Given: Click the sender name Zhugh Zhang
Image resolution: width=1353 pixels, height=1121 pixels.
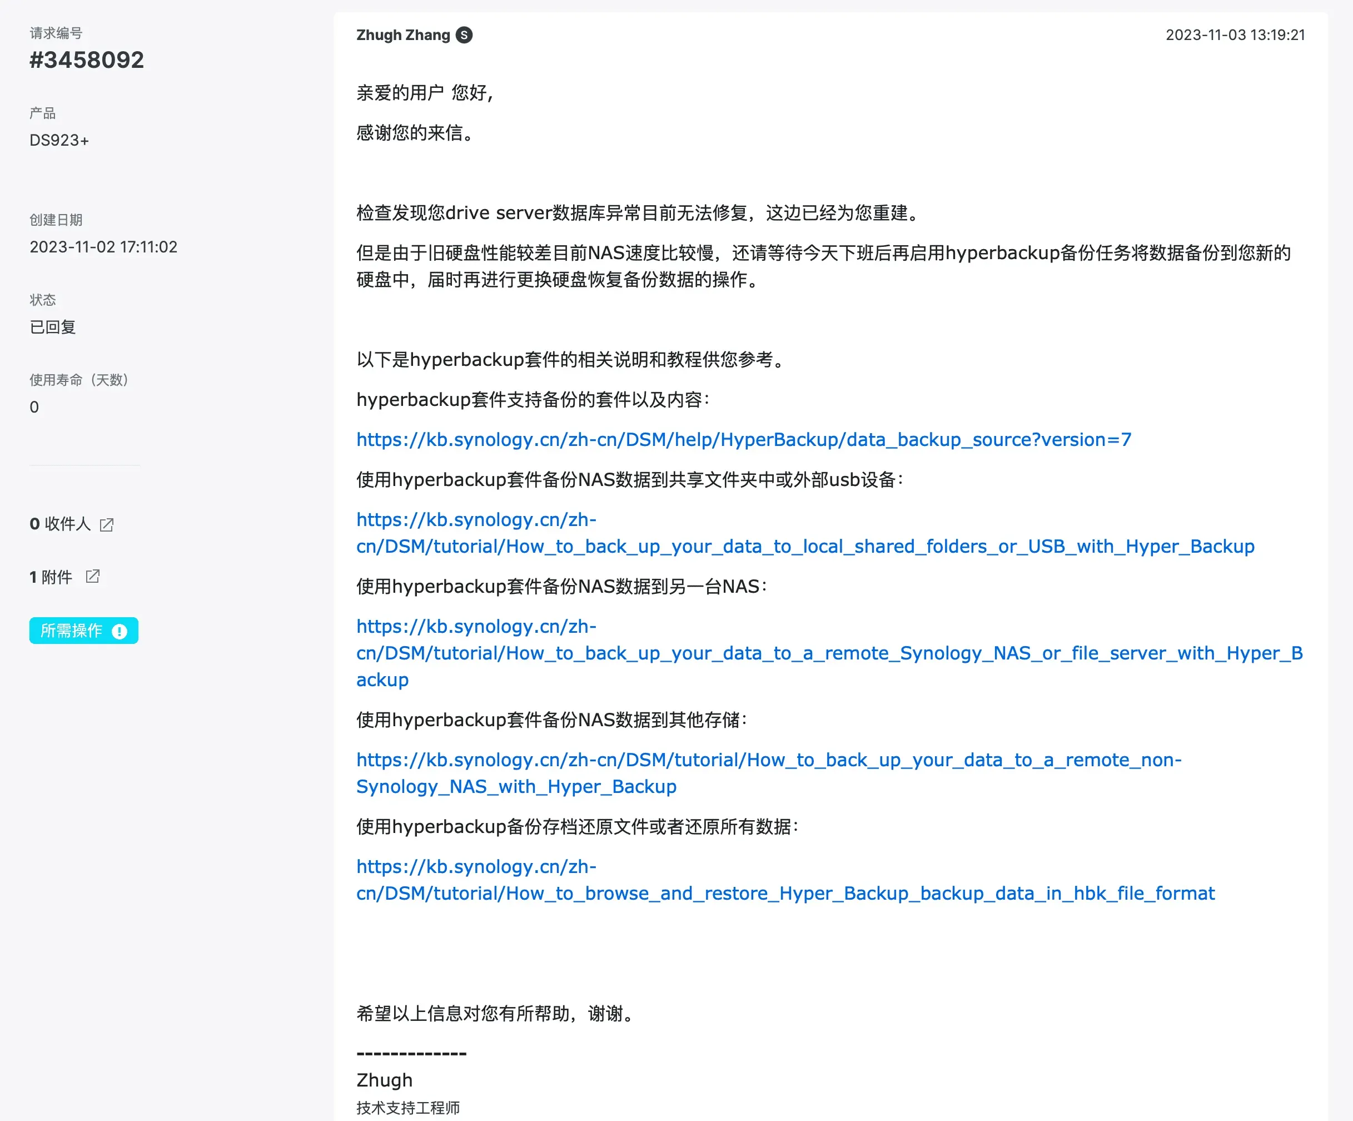Looking at the screenshot, I should coord(404,35).
